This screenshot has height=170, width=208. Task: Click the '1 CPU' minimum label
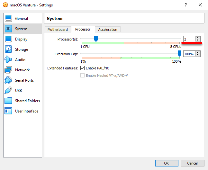(x=85, y=47)
